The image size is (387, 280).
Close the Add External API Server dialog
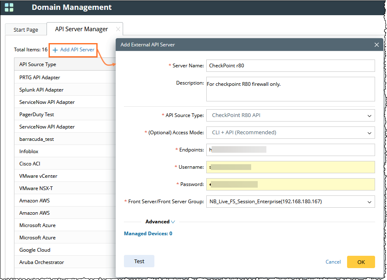coord(376,45)
